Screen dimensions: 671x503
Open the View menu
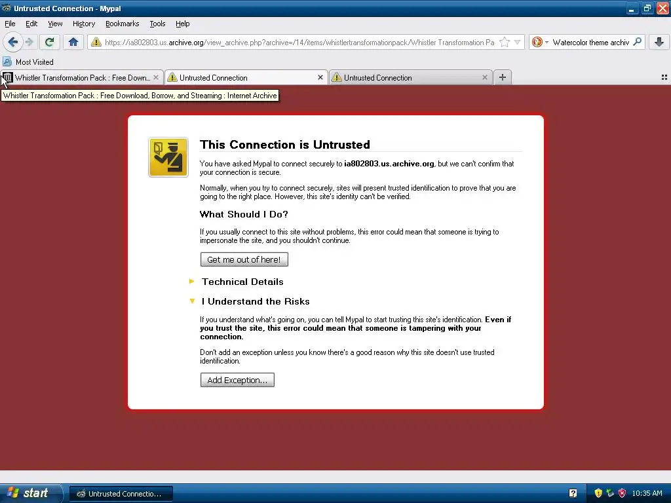55,24
